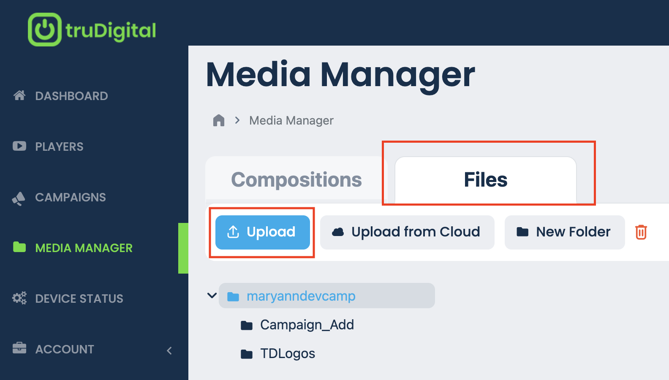Click Upload from Cloud button

tap(407, 232)
